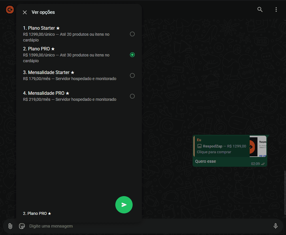Open the emoji and sticker picker

22,226
